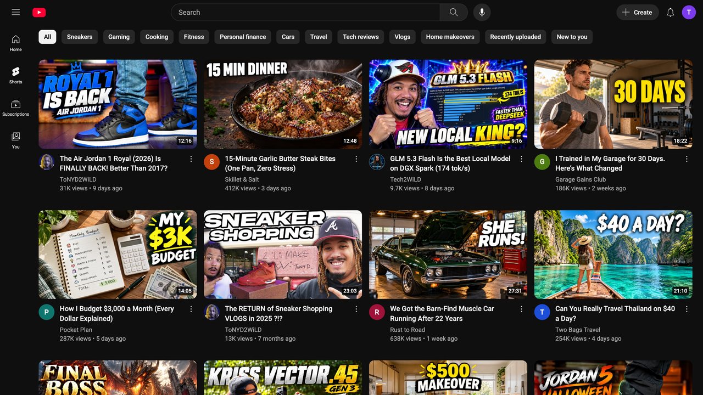Select the Gaming filter chip
The width and height of the screenshot is (703, 395).
(x=119, y=37)
